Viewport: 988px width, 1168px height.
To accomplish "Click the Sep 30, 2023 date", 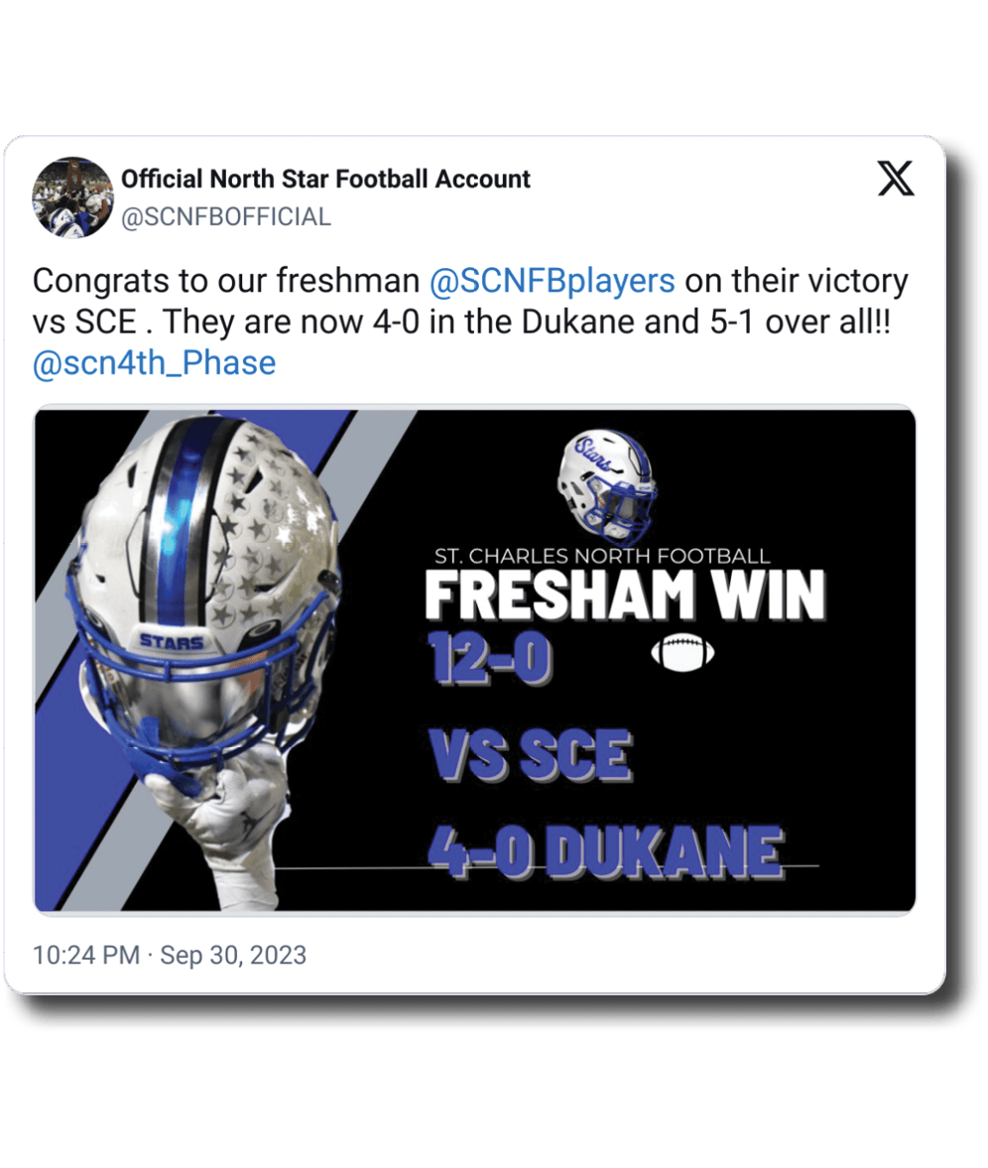I will click(233, 956).
